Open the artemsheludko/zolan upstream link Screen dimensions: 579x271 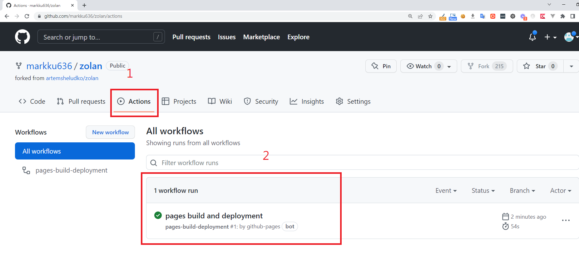pos(72,78)
